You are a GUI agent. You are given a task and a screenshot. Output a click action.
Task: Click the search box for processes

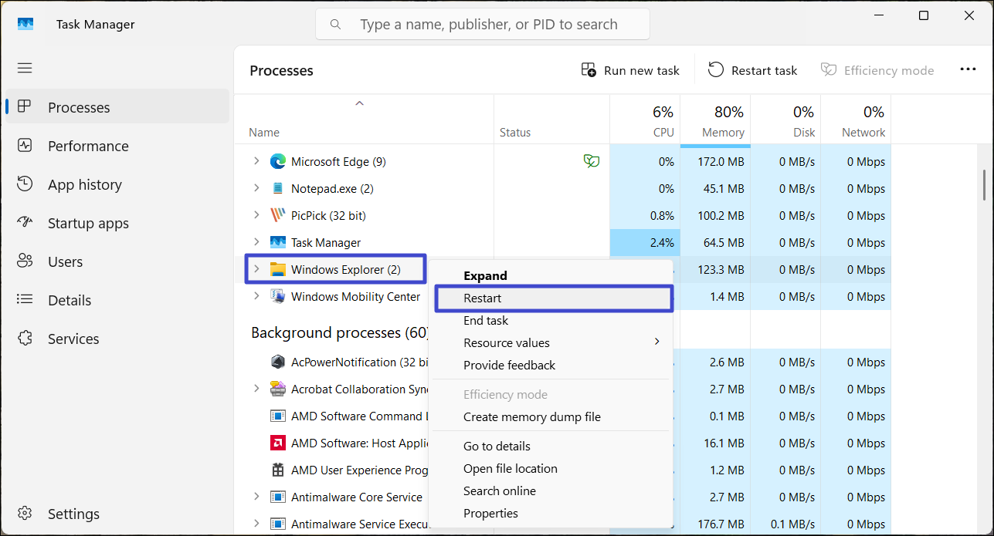click(x=487, y=25)
